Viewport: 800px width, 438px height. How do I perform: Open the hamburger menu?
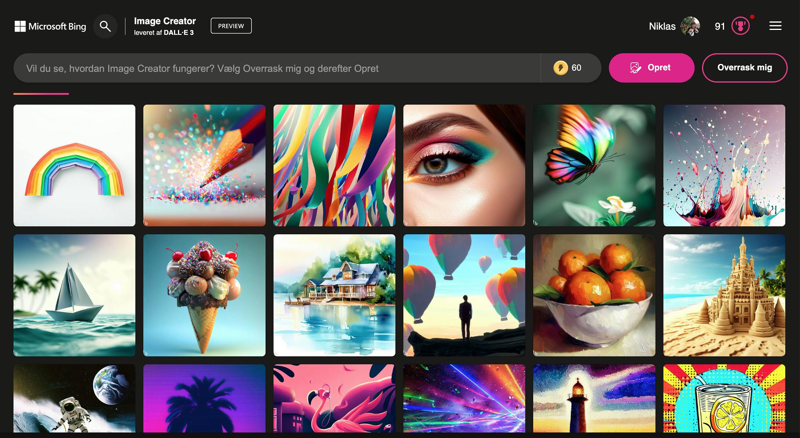775,26
